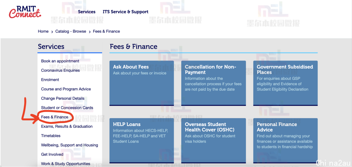Open the Ask About Fees card
352x167 pixels.
pos(142,83)
